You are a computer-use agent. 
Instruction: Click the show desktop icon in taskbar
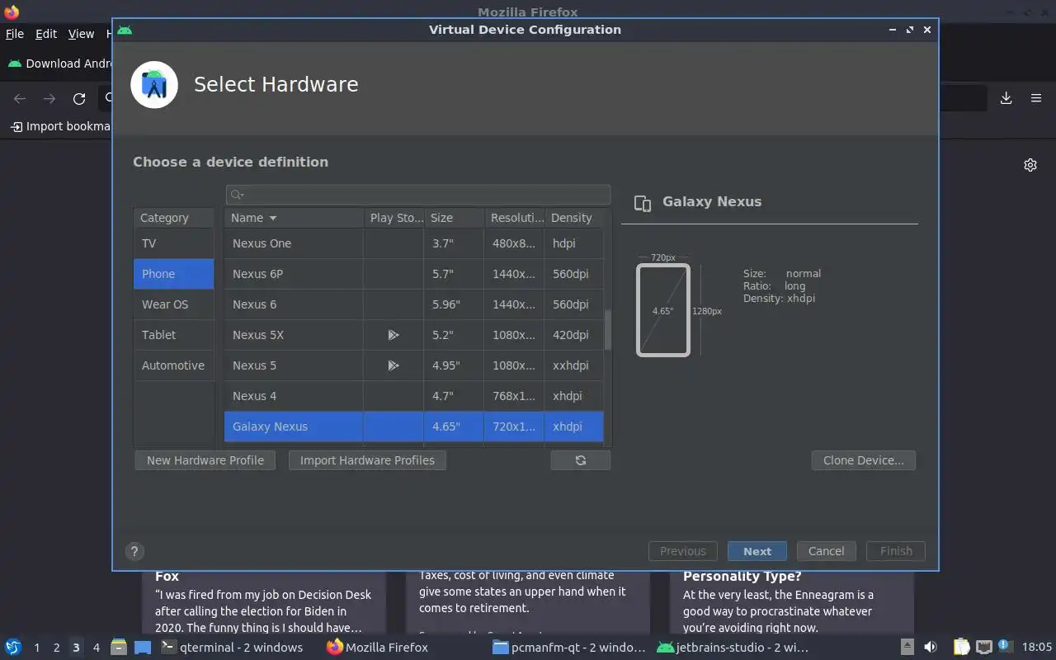point(143,648)
